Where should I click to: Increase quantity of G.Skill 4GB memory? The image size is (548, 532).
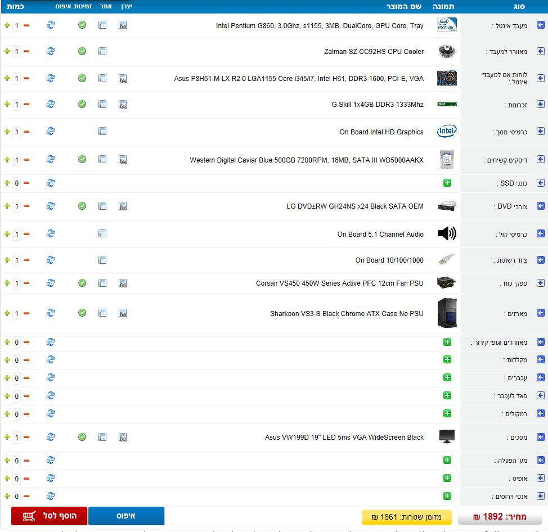point(7,105)
